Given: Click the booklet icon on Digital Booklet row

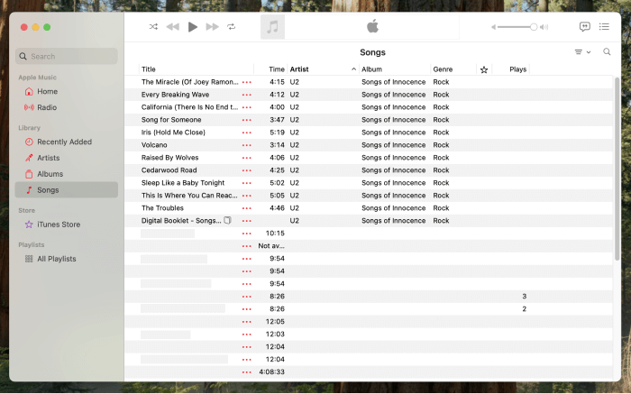Looking at the screenshot, I should click(x=227, y=221).
